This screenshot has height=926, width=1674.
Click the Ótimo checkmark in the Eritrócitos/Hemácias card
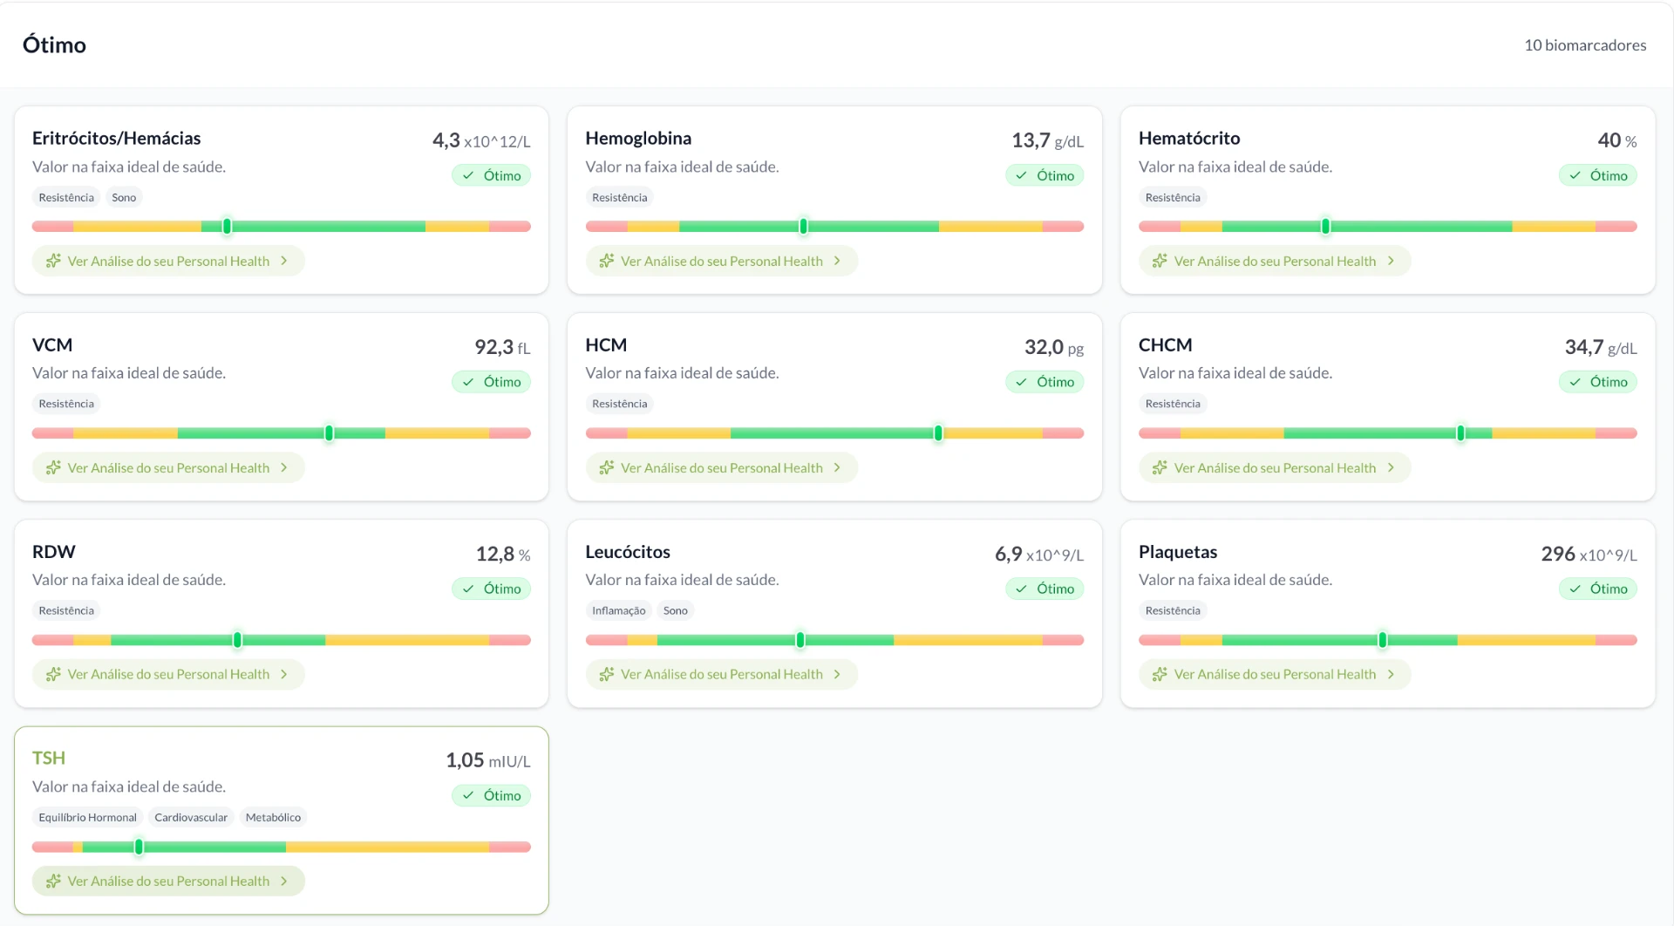click(x=468, y=175)
